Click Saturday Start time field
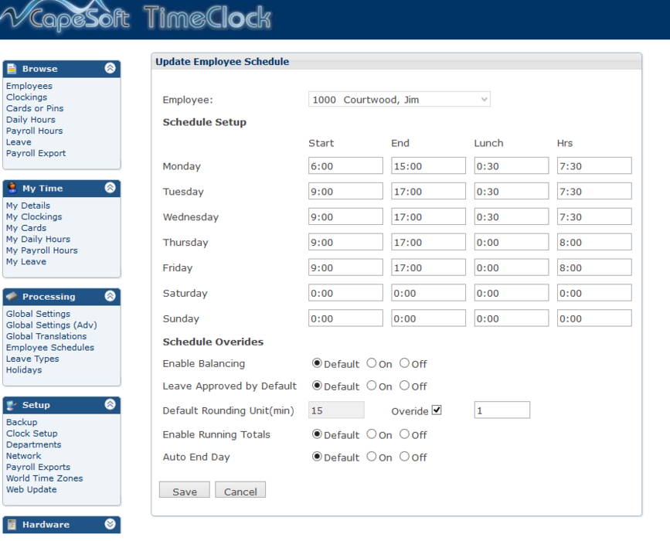Image resolution: width=670 pixels, height=541 pixels. [x=345, y=293]
